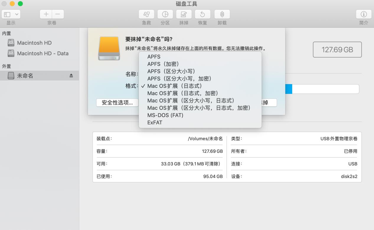Click the 抹掉 (Erase) toolbar icon
The height and width of the screenshot is (230, 374).
pos(184,14)
